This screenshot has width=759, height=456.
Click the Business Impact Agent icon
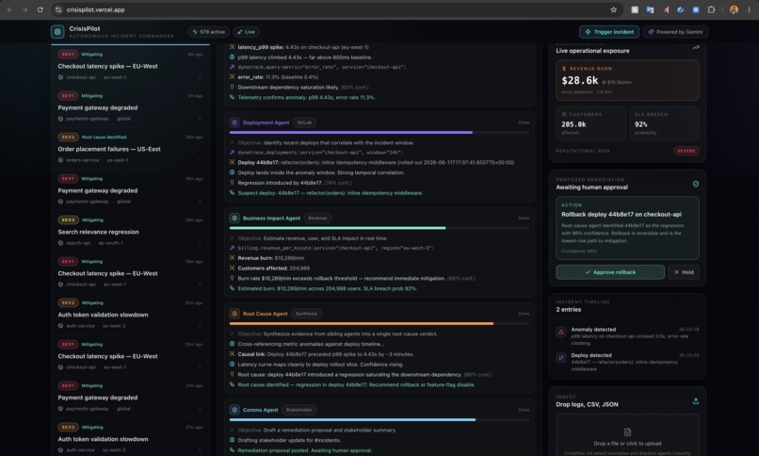tap(234, 218)
